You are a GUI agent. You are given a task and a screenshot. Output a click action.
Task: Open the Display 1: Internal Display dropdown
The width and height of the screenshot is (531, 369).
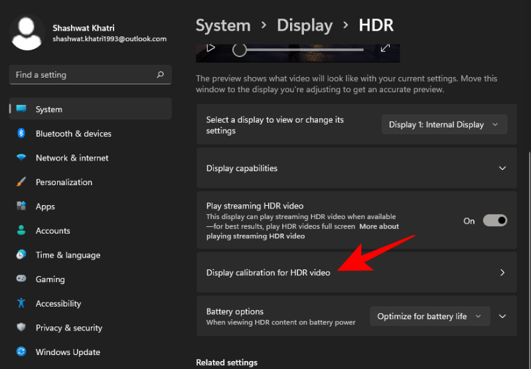(444, 125)
